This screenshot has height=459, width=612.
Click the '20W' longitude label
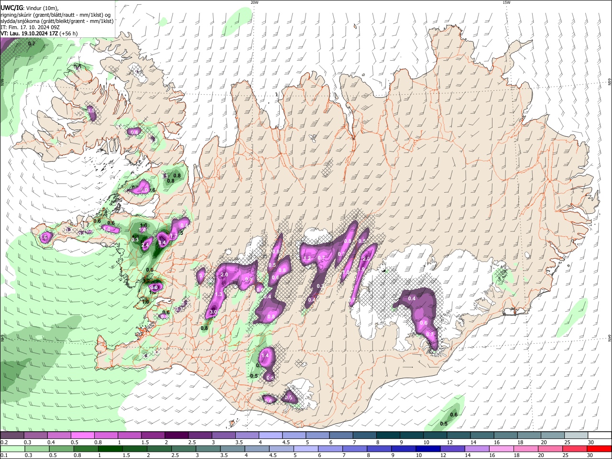click(x=255, y=2)
